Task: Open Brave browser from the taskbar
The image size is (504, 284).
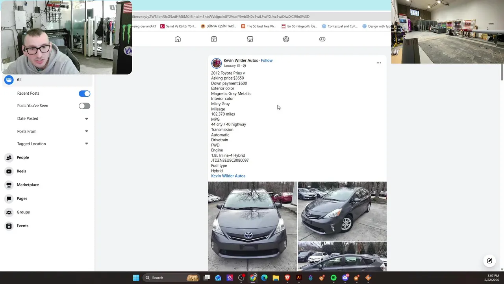Action: click(x=287, y=278)
